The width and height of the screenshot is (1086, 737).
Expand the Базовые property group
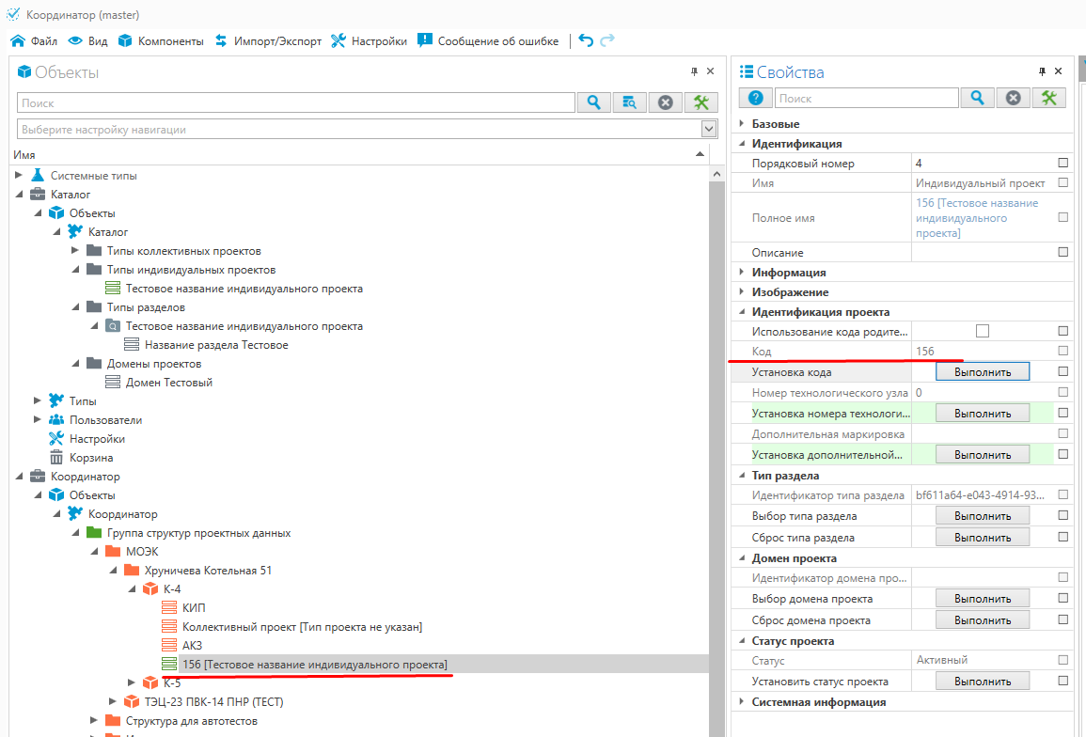click(741, 124)
